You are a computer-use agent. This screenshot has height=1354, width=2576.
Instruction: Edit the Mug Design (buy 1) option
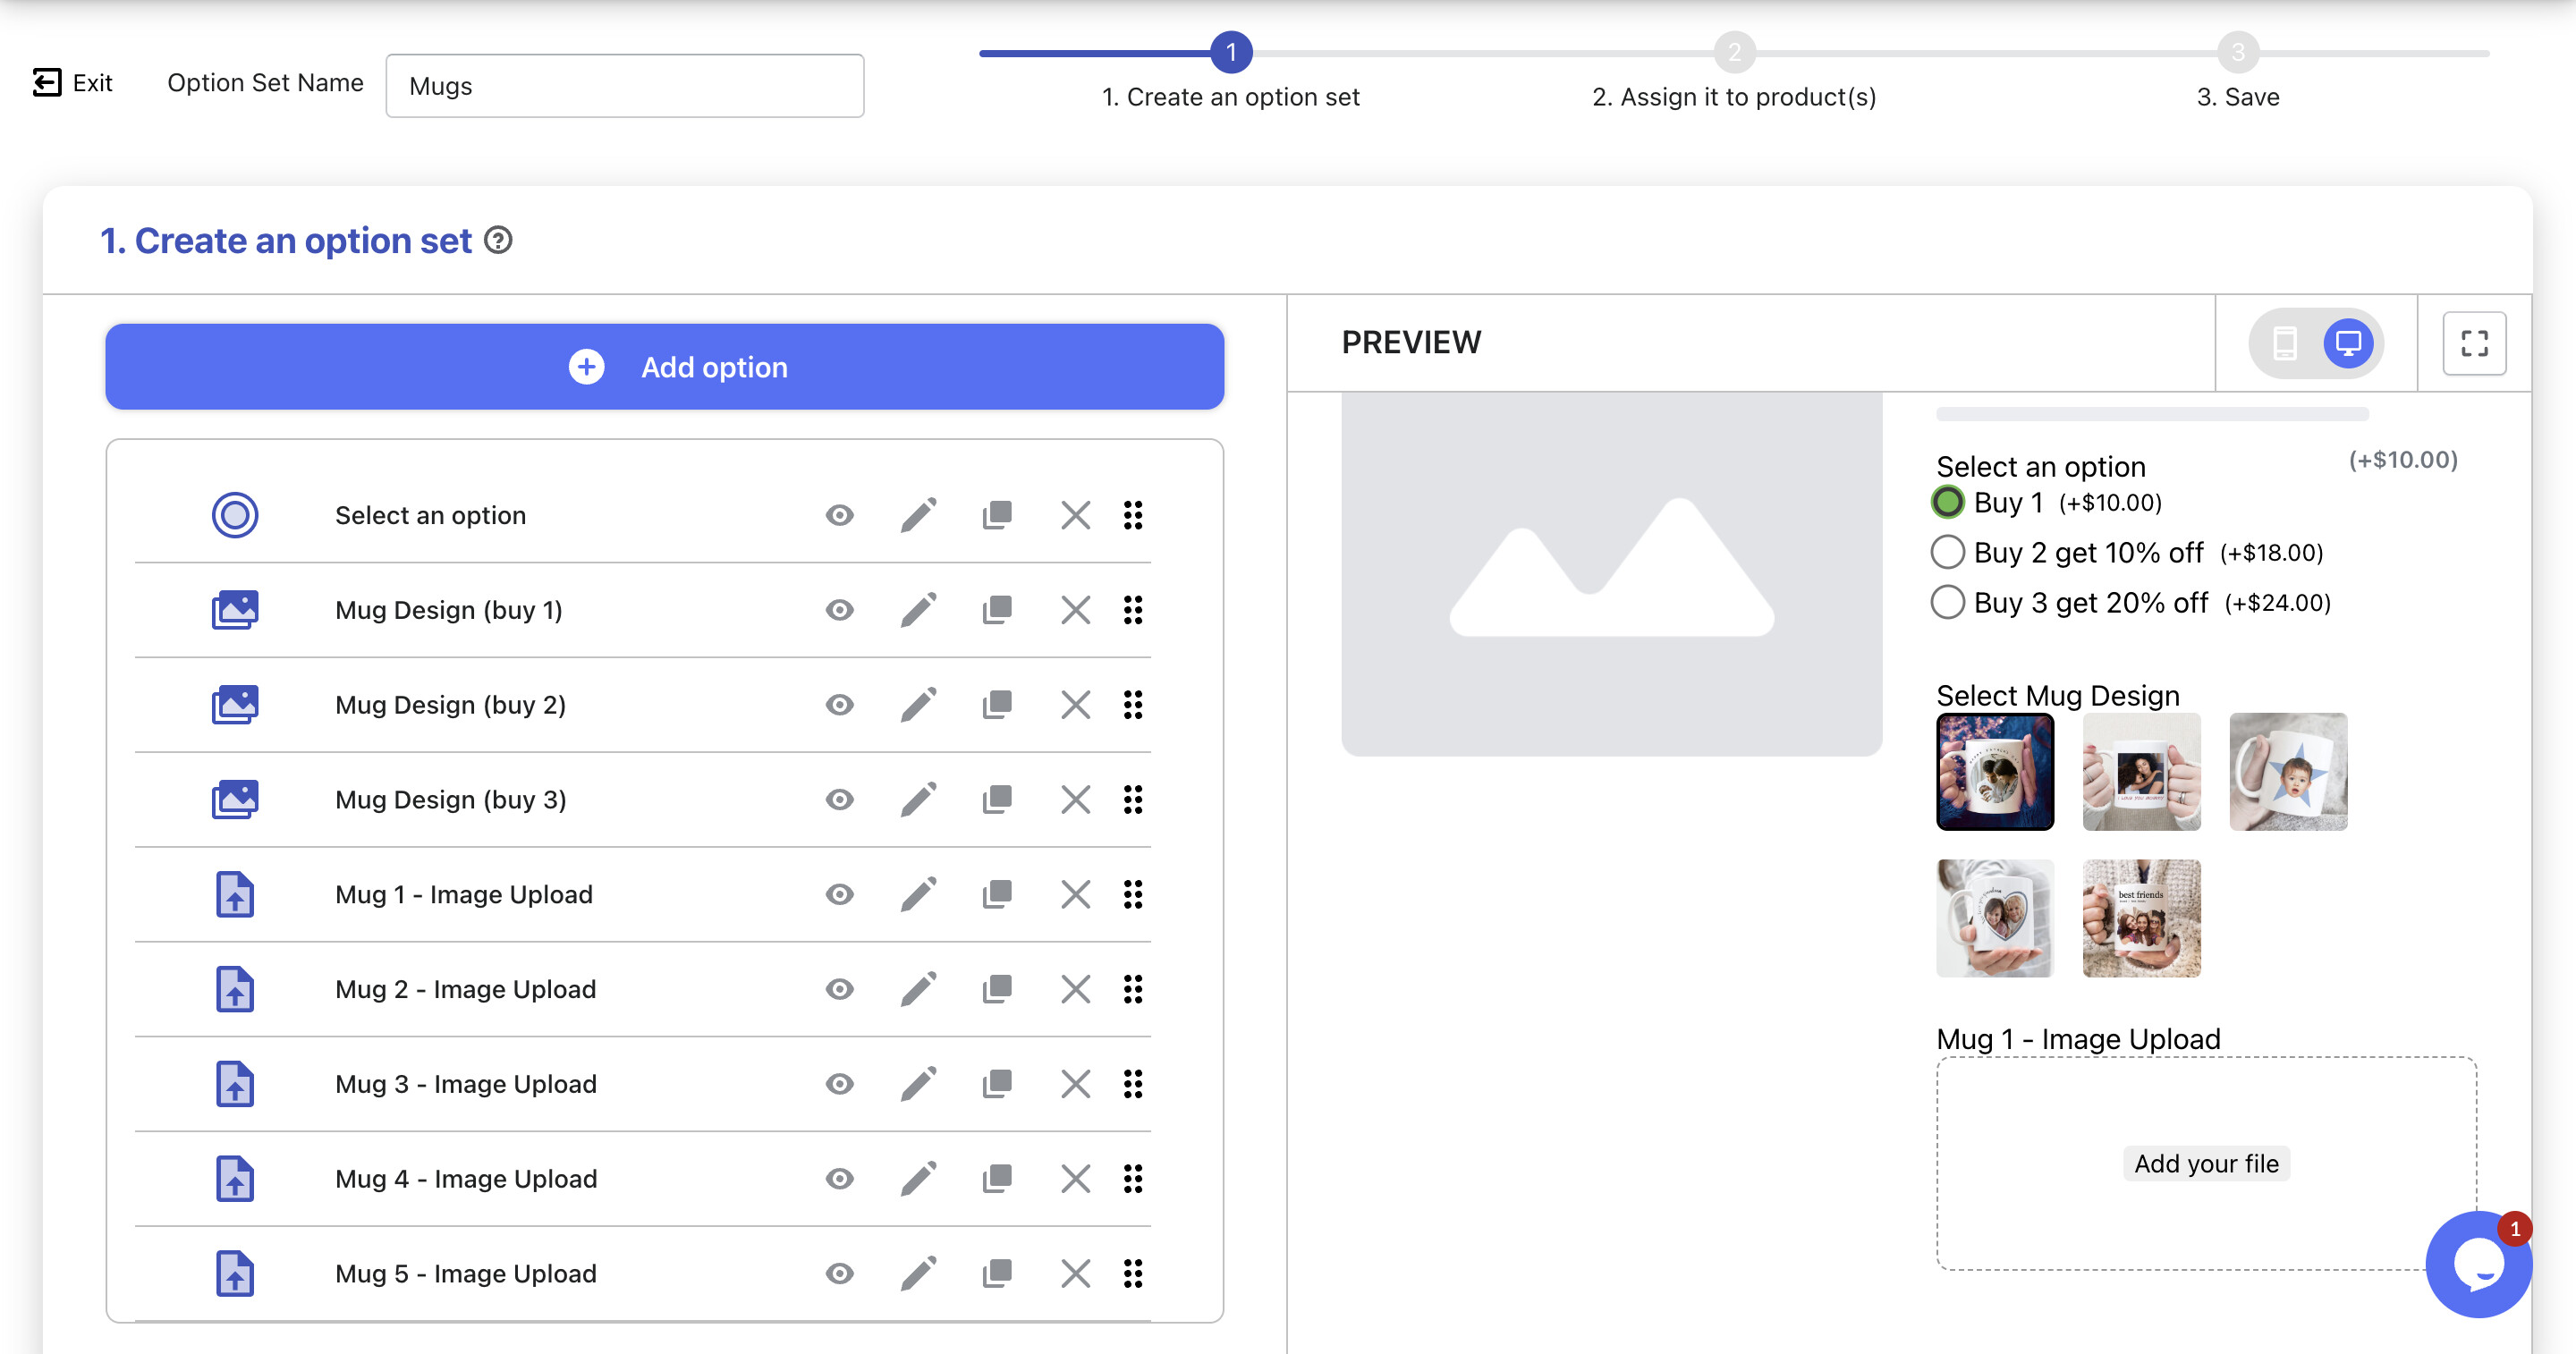point(918,610)
